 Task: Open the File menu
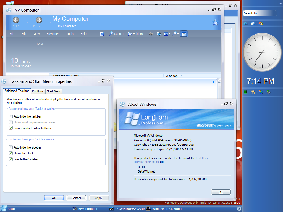(x=12, y=34)
